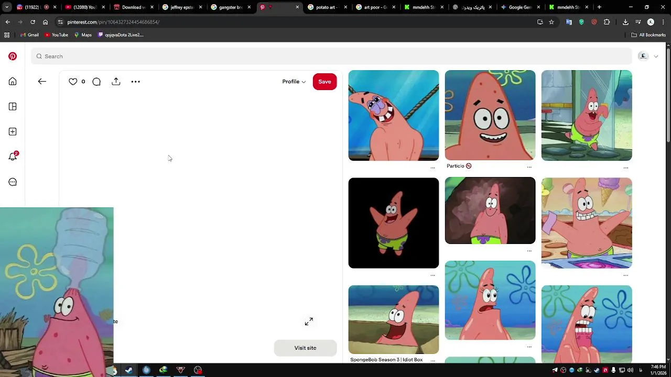Open Chrome apps grid on bookmarks bar
The image size is (671, 377).
click(x=7, y=35)
